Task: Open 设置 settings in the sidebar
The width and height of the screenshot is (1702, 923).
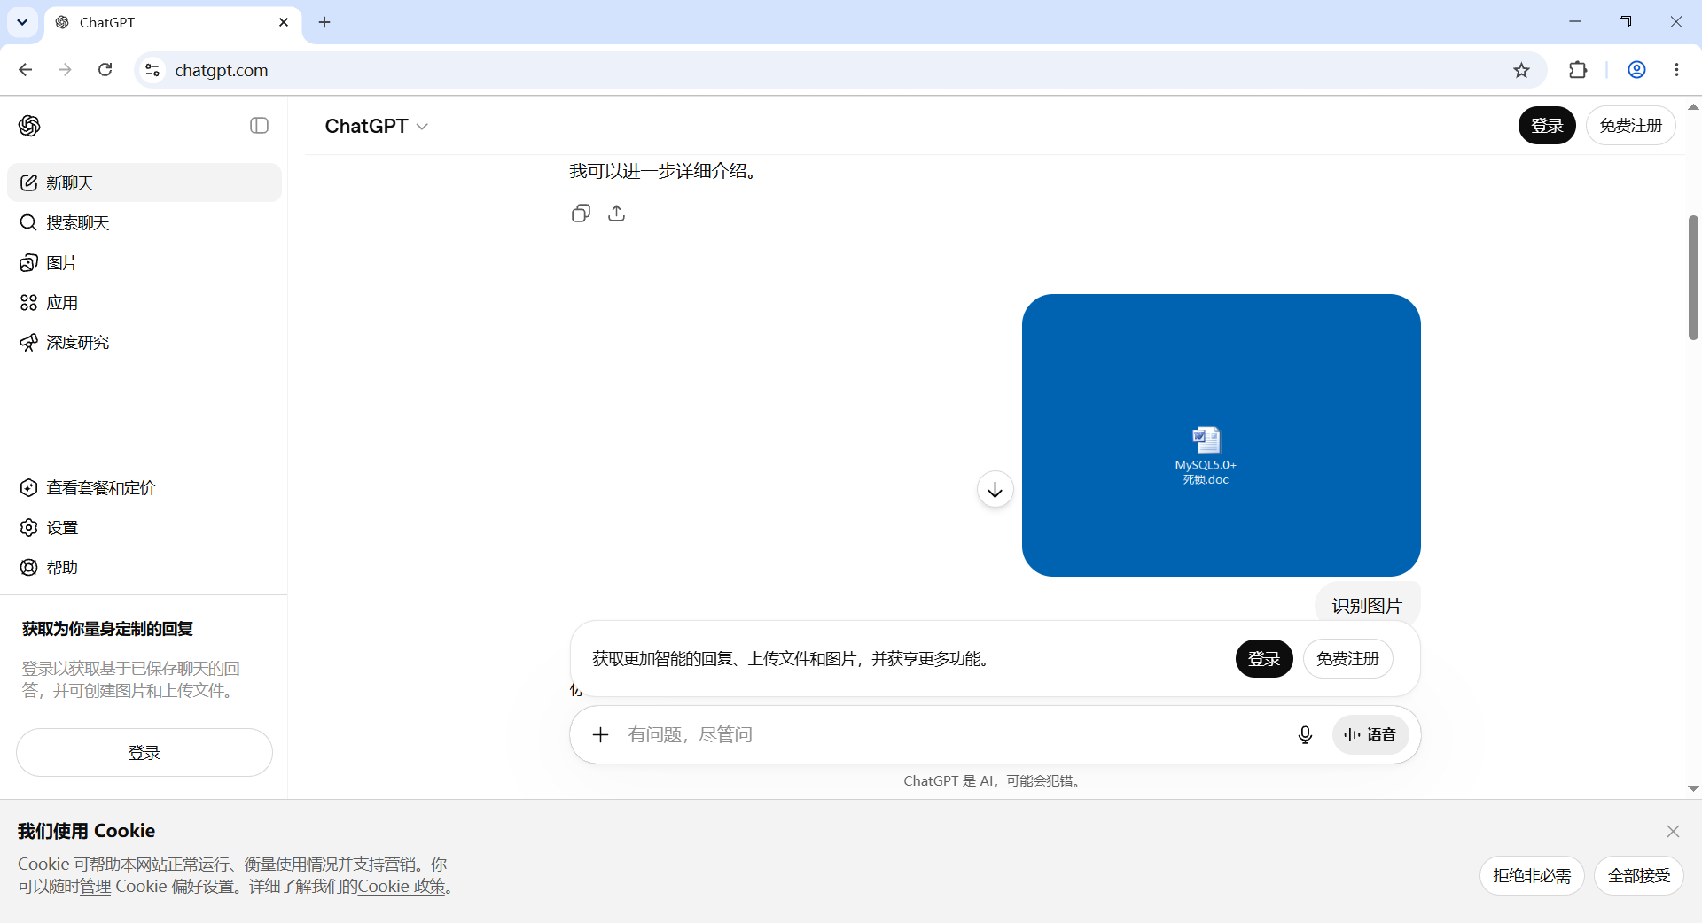Action: [144, 527]
